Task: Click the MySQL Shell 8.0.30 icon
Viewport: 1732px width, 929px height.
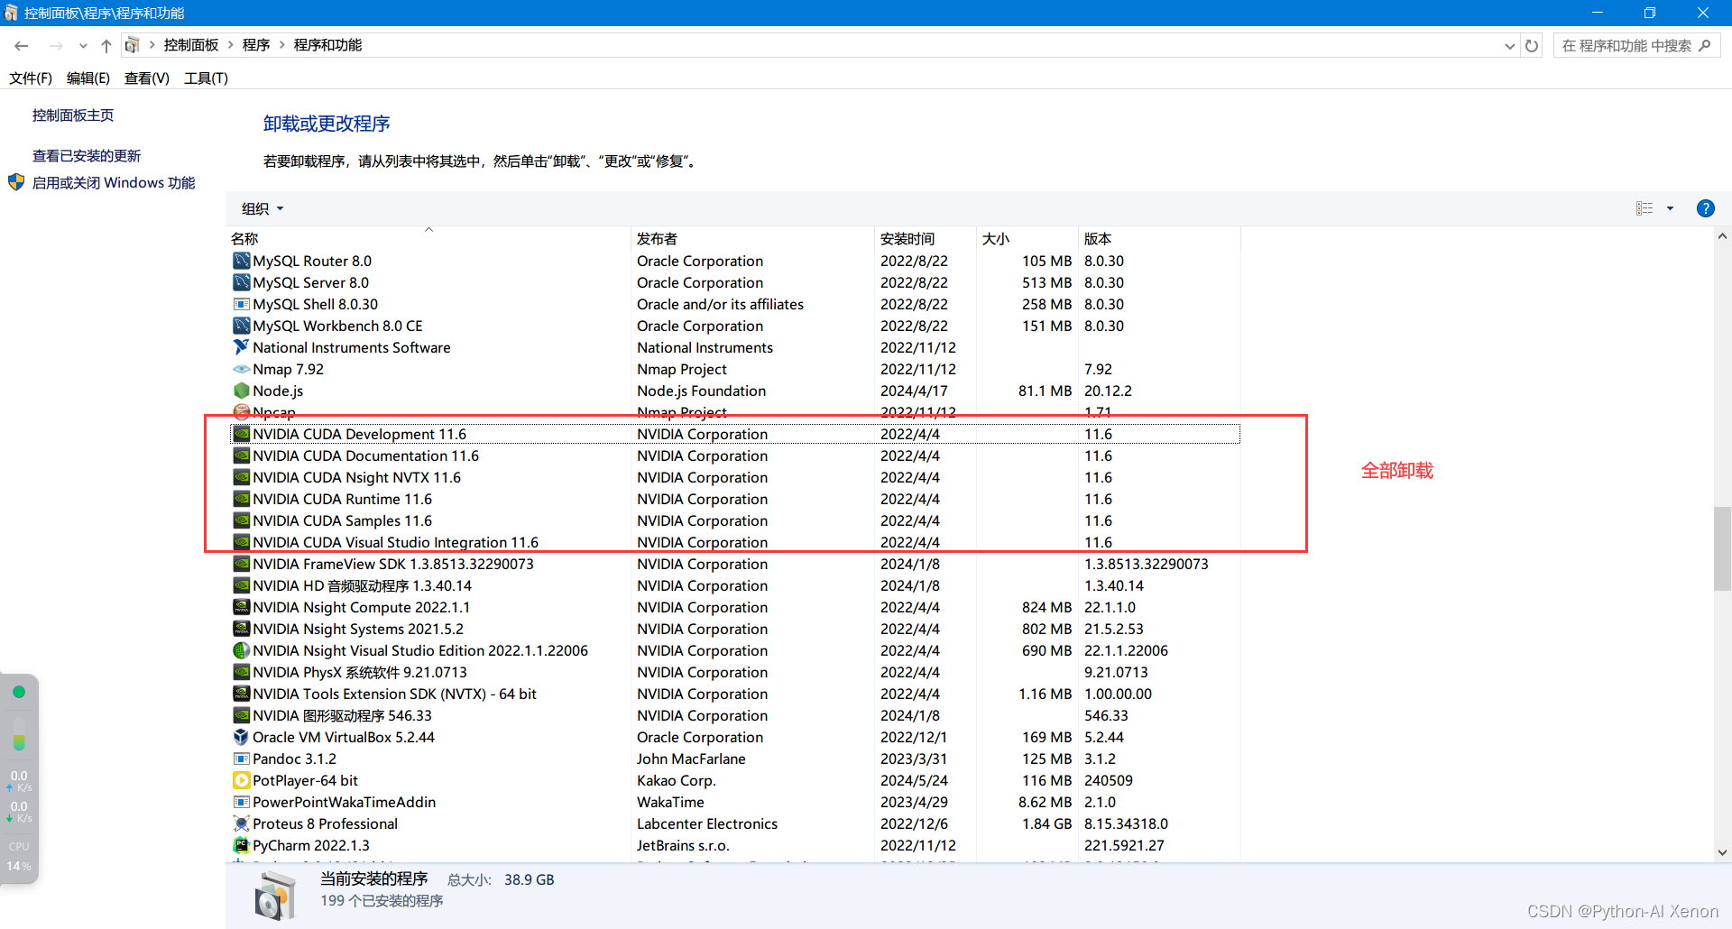Action: (x=241, y=304)
